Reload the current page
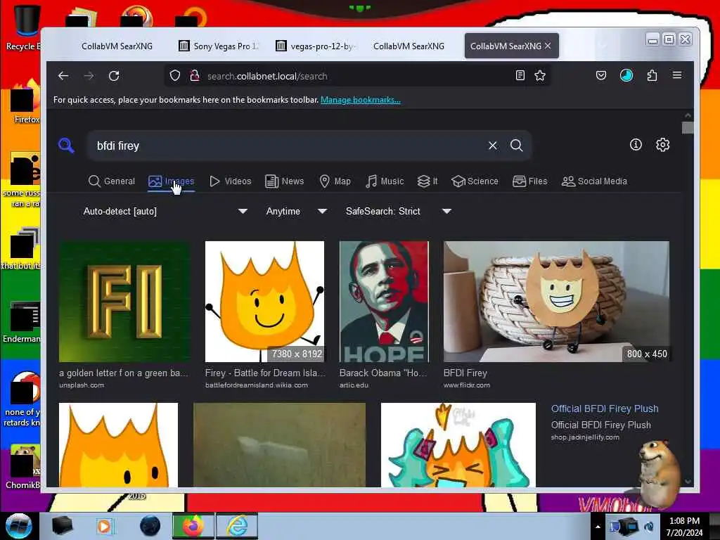 click(114, 76)
